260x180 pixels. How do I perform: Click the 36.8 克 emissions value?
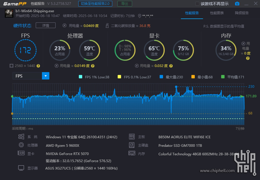tap(145, 26)
